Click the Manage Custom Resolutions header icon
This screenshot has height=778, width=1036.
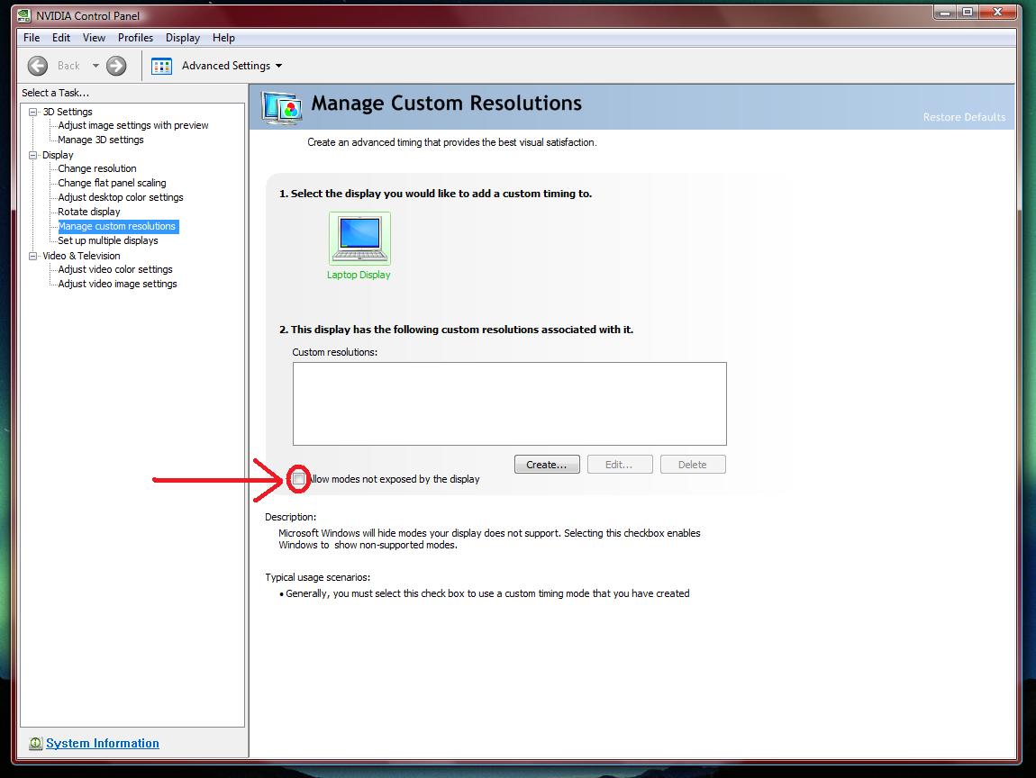[281, 108]
